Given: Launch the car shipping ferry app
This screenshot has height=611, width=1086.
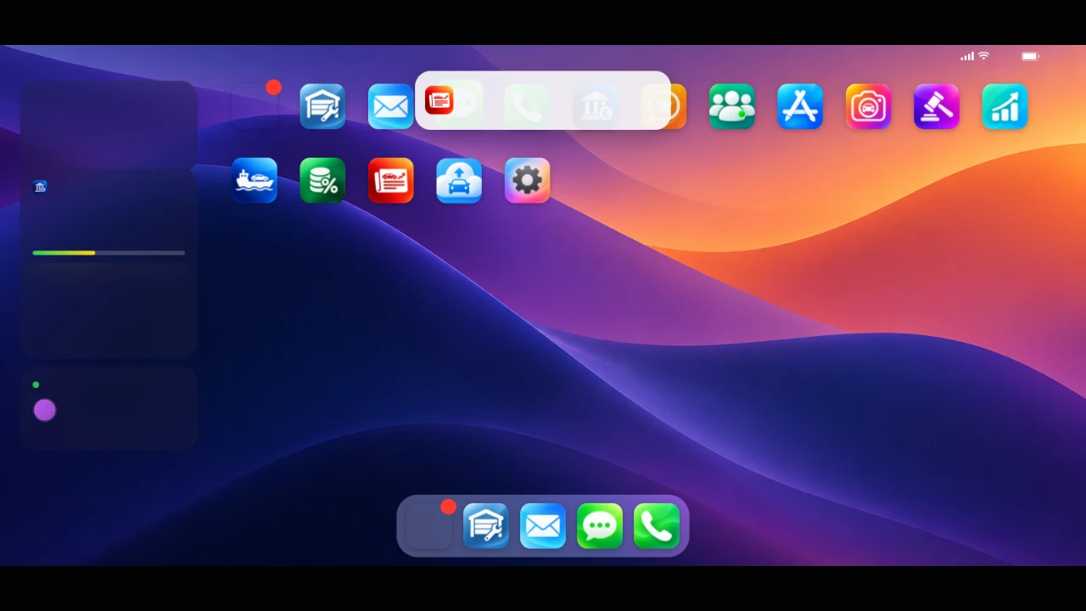Looking at the screenshot, I should point(255,180).
